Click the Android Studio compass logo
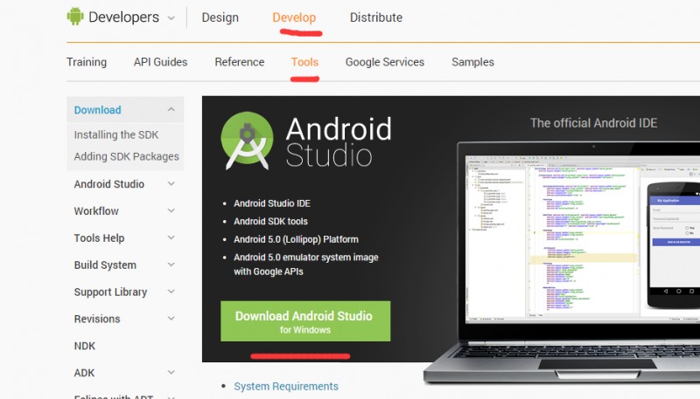Screen dimensions: 700x399 pos(247,141)
